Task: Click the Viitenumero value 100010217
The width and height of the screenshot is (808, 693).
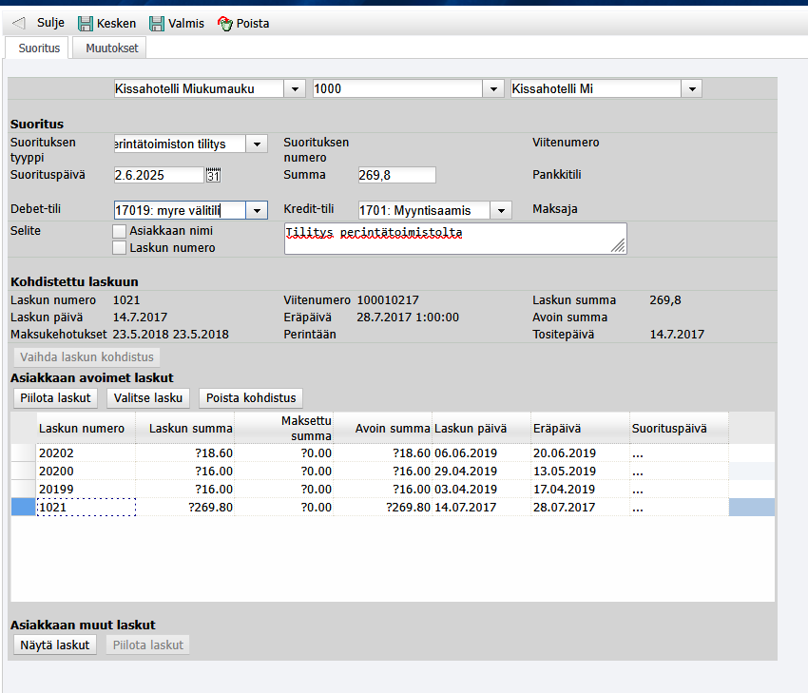Action: pyautogui.click(x=388, y=299)
